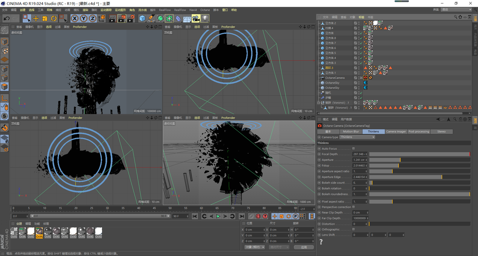Image resolution: width=478 pixels, height=256 pixels.
Task: Open the Camera type dropdown
Action: pyautogui.click(x=357, y=137)
